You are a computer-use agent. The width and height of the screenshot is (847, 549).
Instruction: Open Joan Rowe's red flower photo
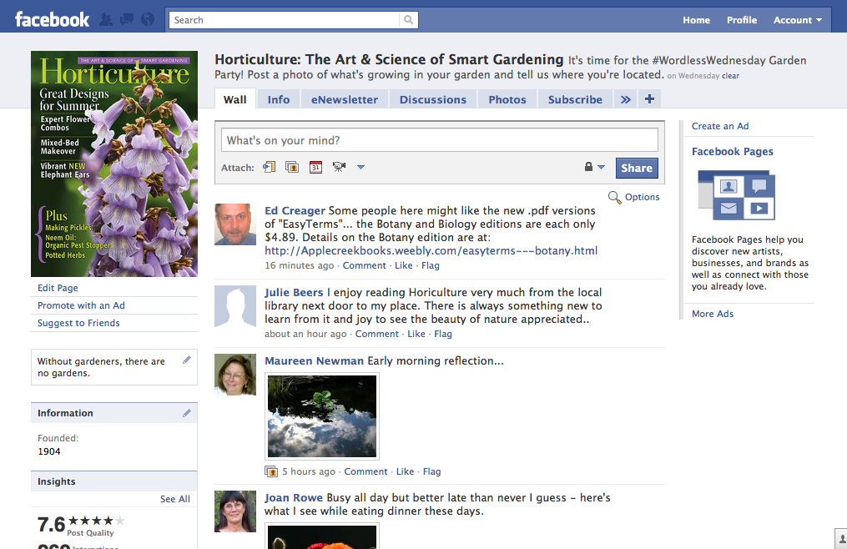pyautogui.click(x=322, y=536)
